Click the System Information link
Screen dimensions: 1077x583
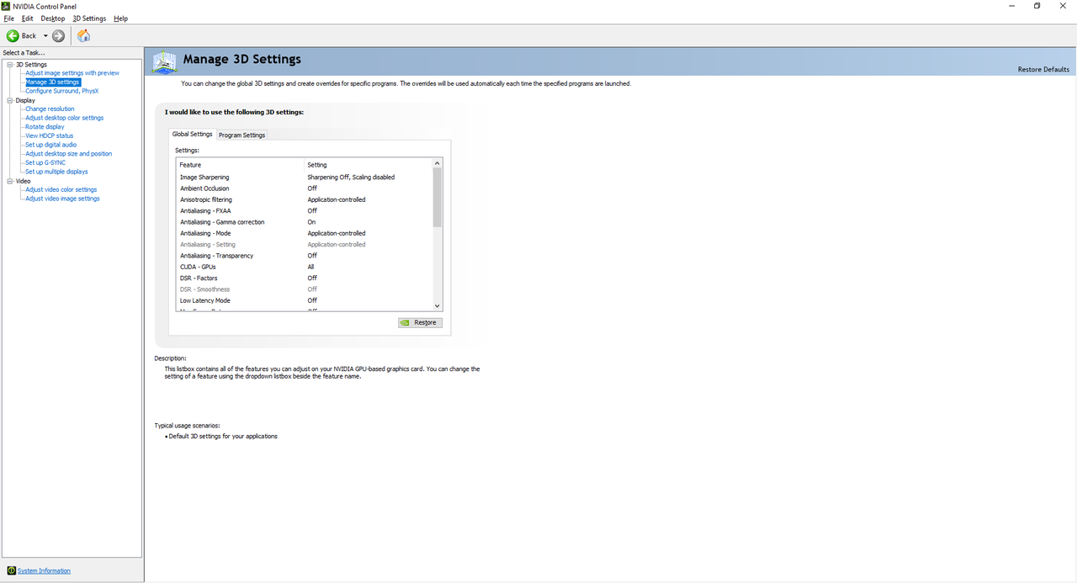[44, 570]
